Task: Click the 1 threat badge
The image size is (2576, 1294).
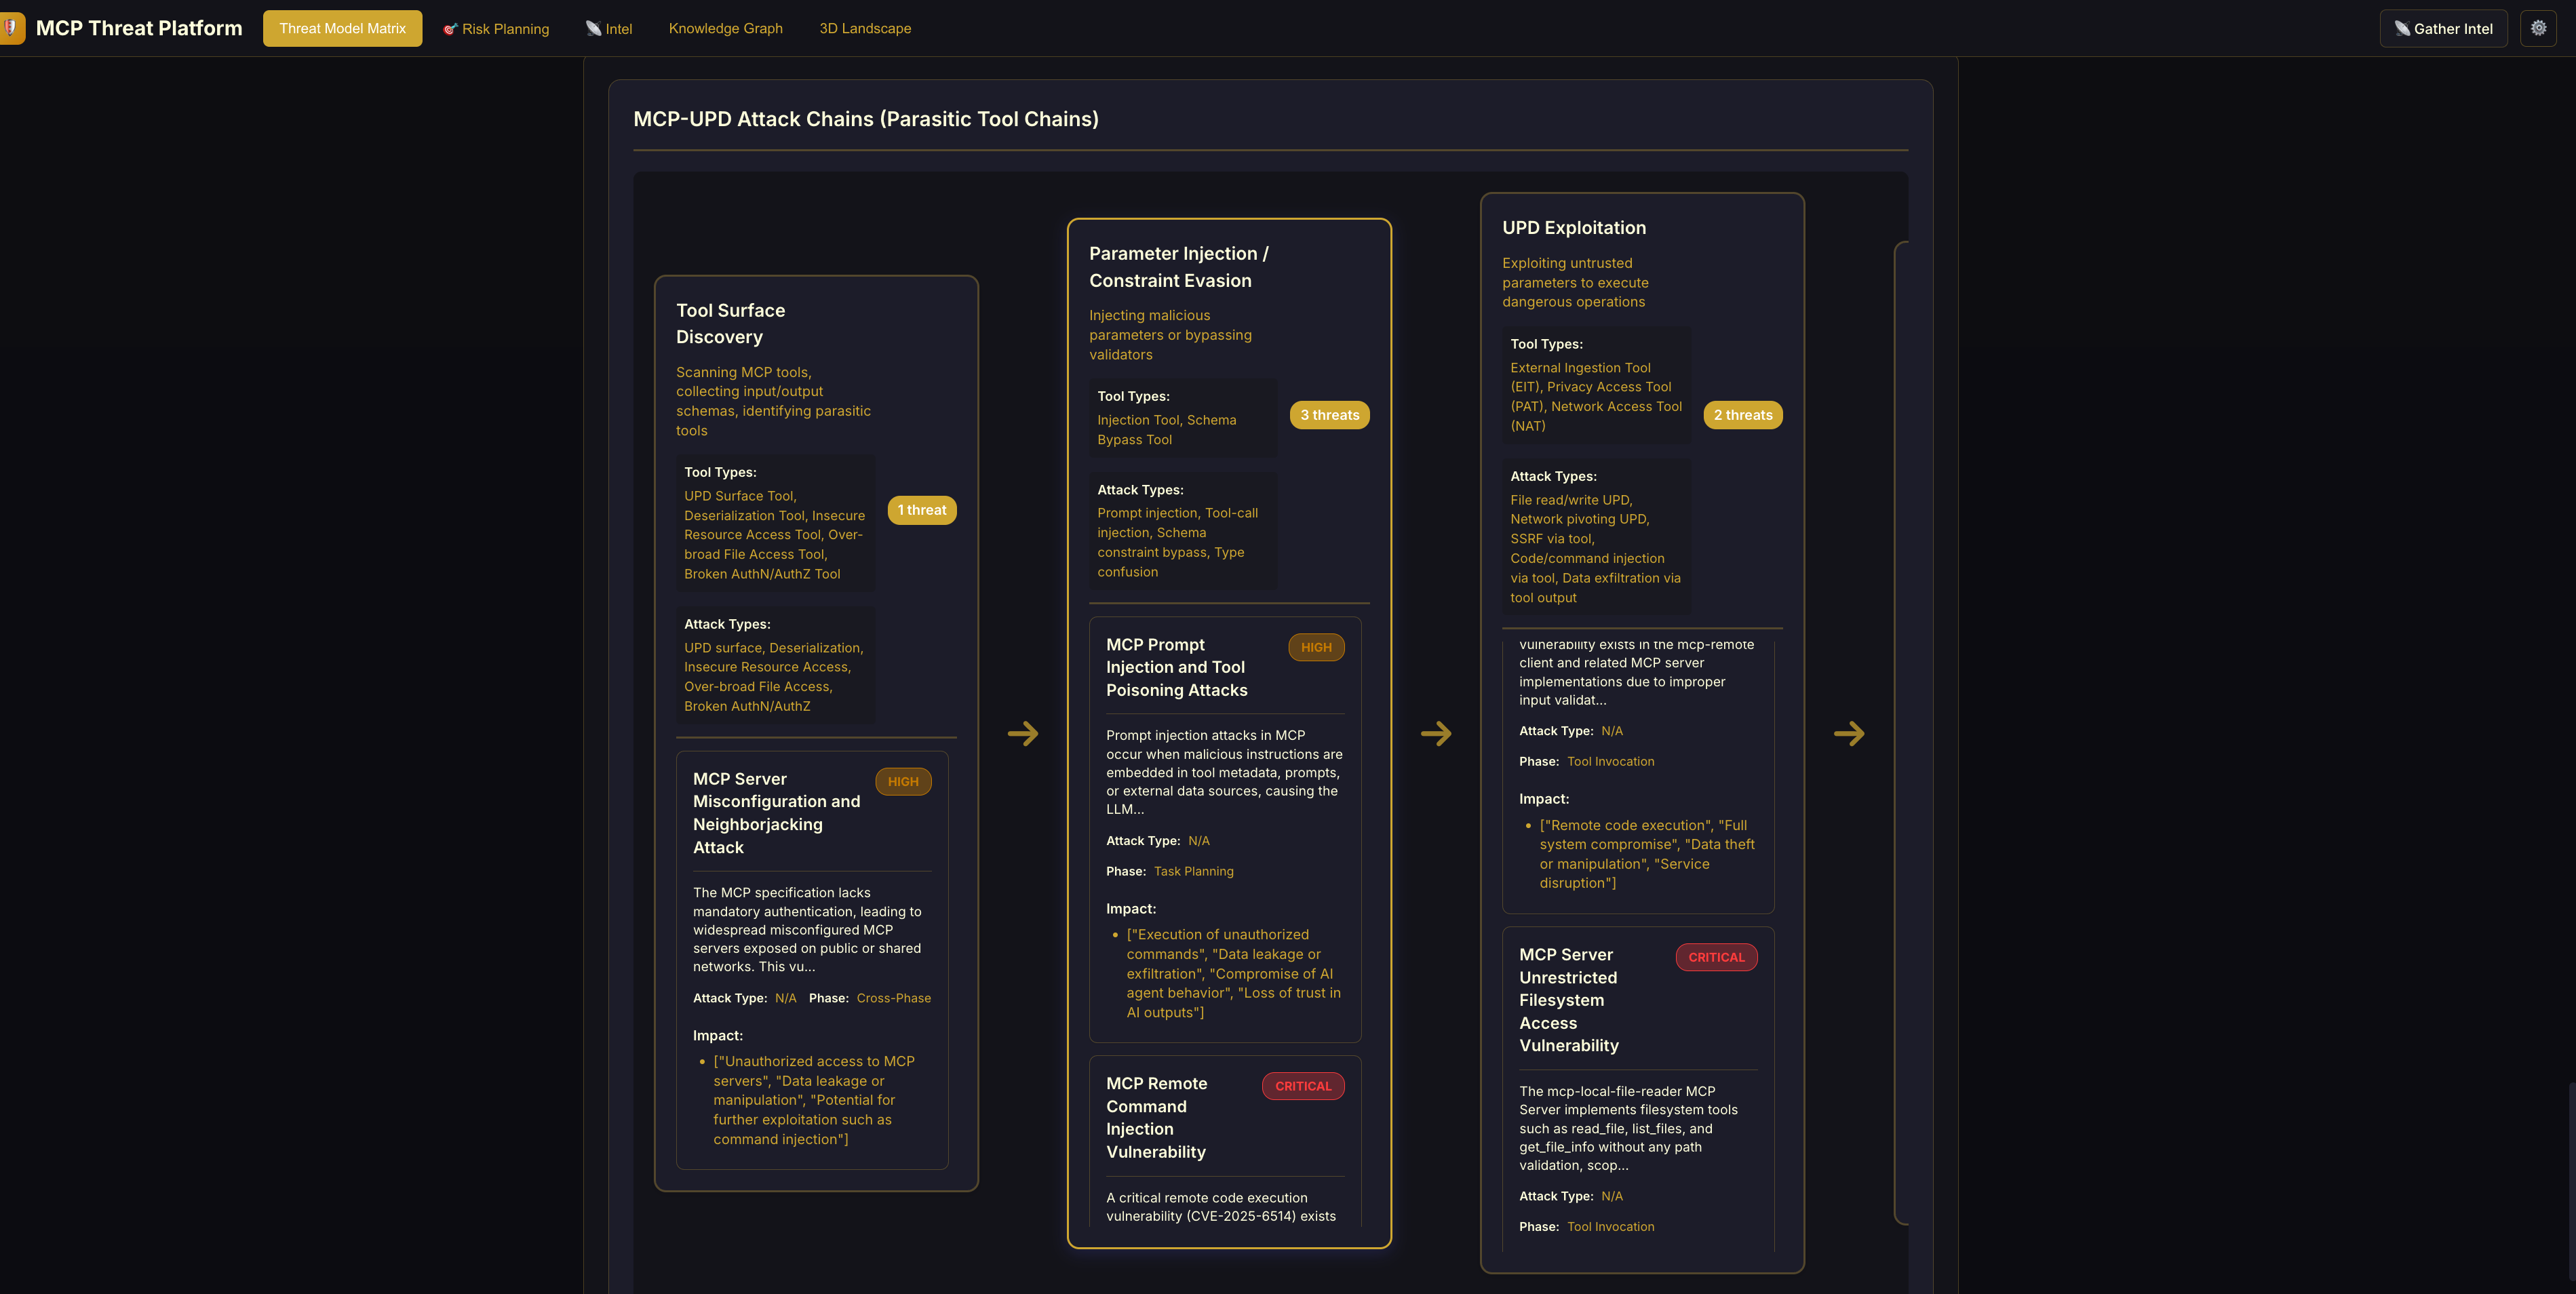Action: 921,510
